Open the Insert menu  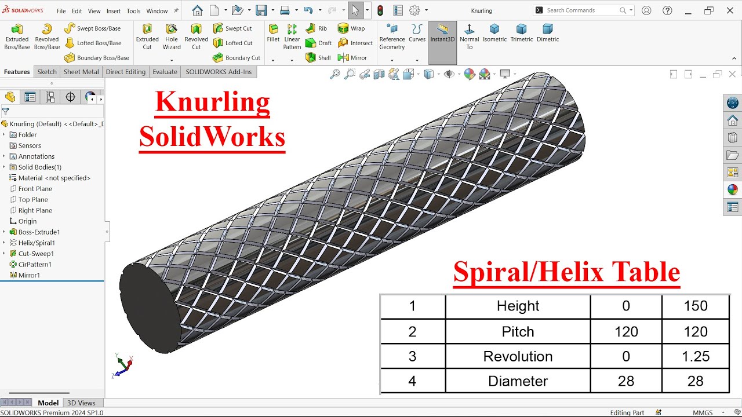(x=114, y=11)
